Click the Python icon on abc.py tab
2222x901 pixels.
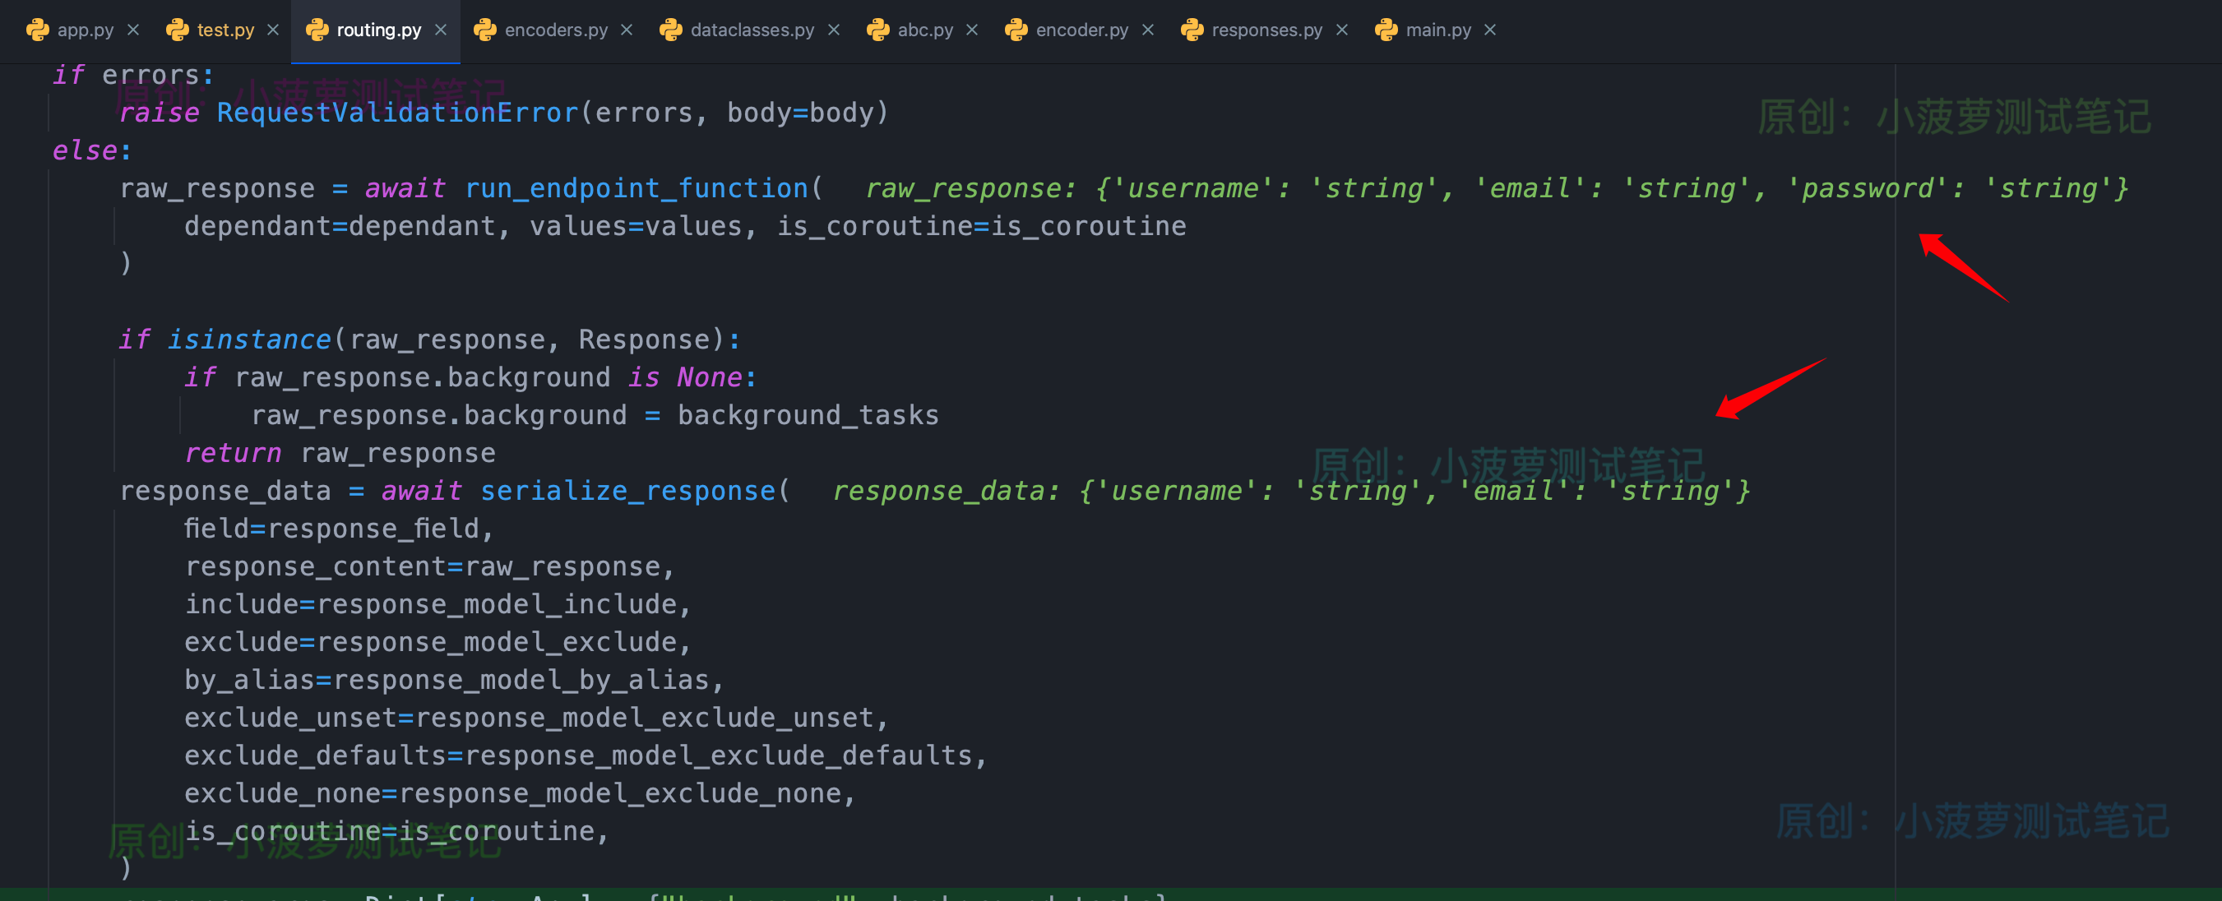pyautogui.click(x=878, y=29)
